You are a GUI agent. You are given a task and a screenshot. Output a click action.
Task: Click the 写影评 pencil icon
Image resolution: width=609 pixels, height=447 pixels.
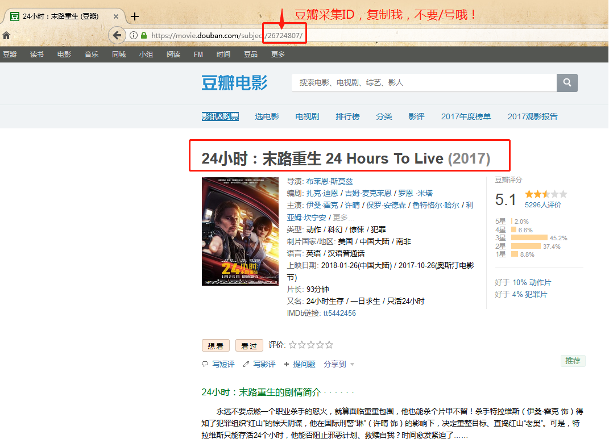click(x=246, y=364)
